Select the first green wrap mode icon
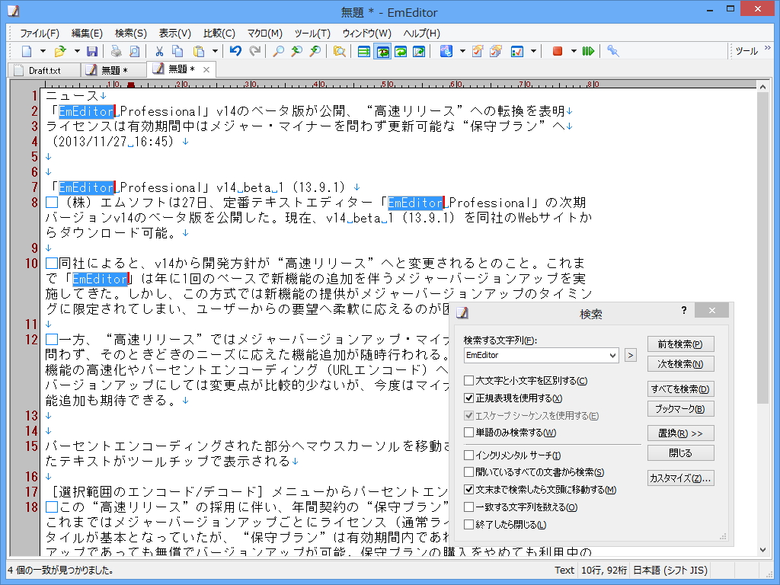Image resolution: width=780 pixels, height=585 pixels. click(x=364, y=51)
